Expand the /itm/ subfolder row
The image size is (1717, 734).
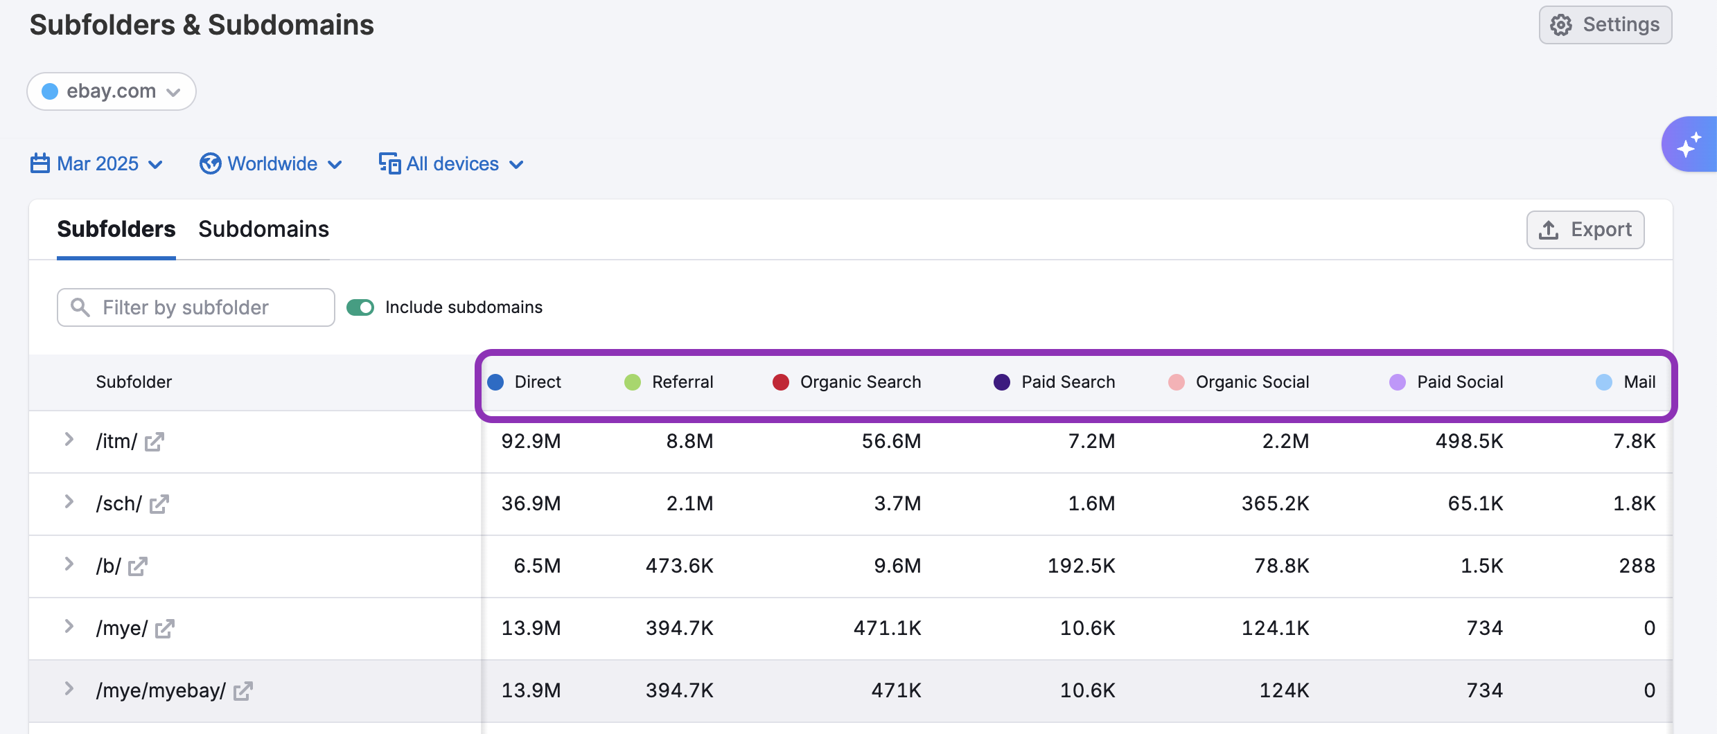(x=69, y=440)
